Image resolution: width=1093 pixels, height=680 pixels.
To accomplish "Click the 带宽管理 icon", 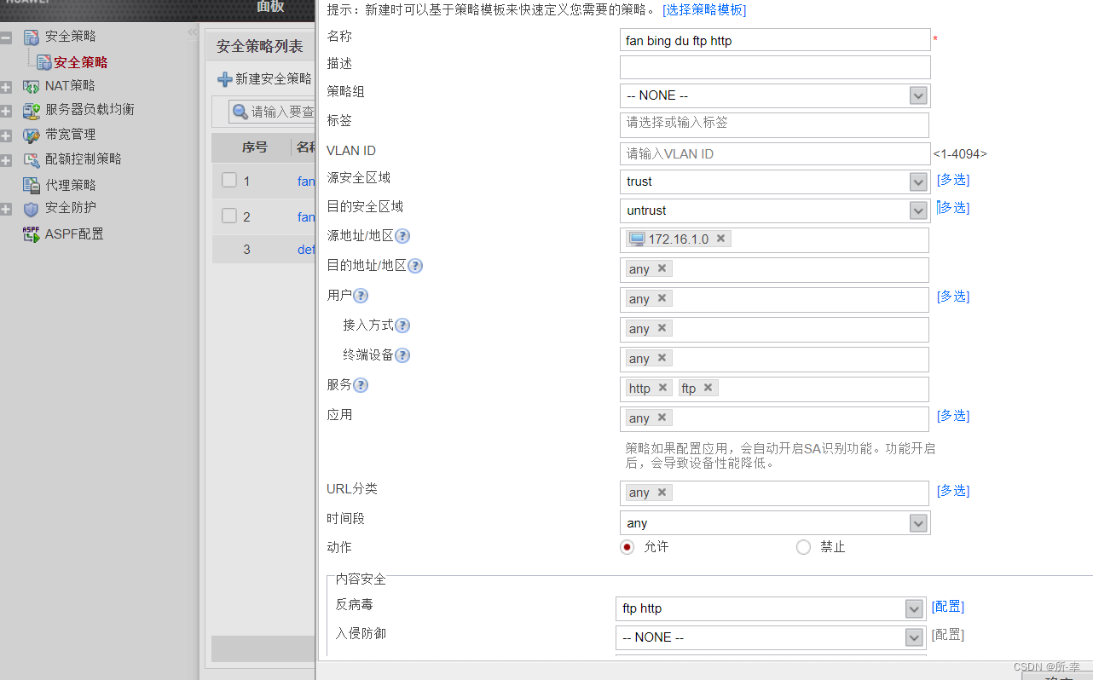I will pos(32,135).
